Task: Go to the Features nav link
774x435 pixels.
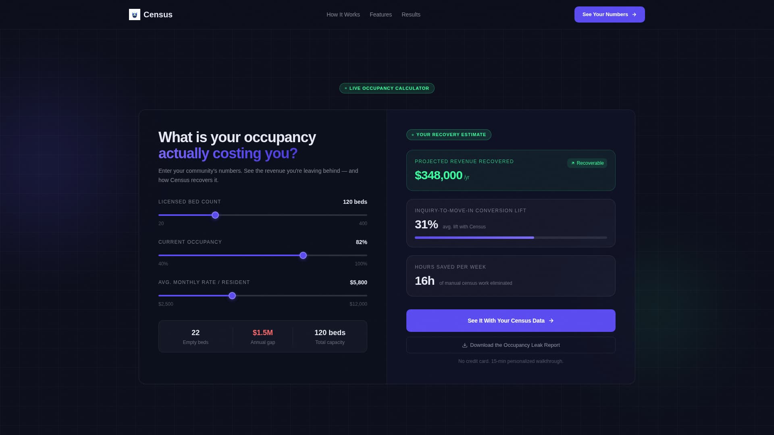Action: click(x=381, y=14)
